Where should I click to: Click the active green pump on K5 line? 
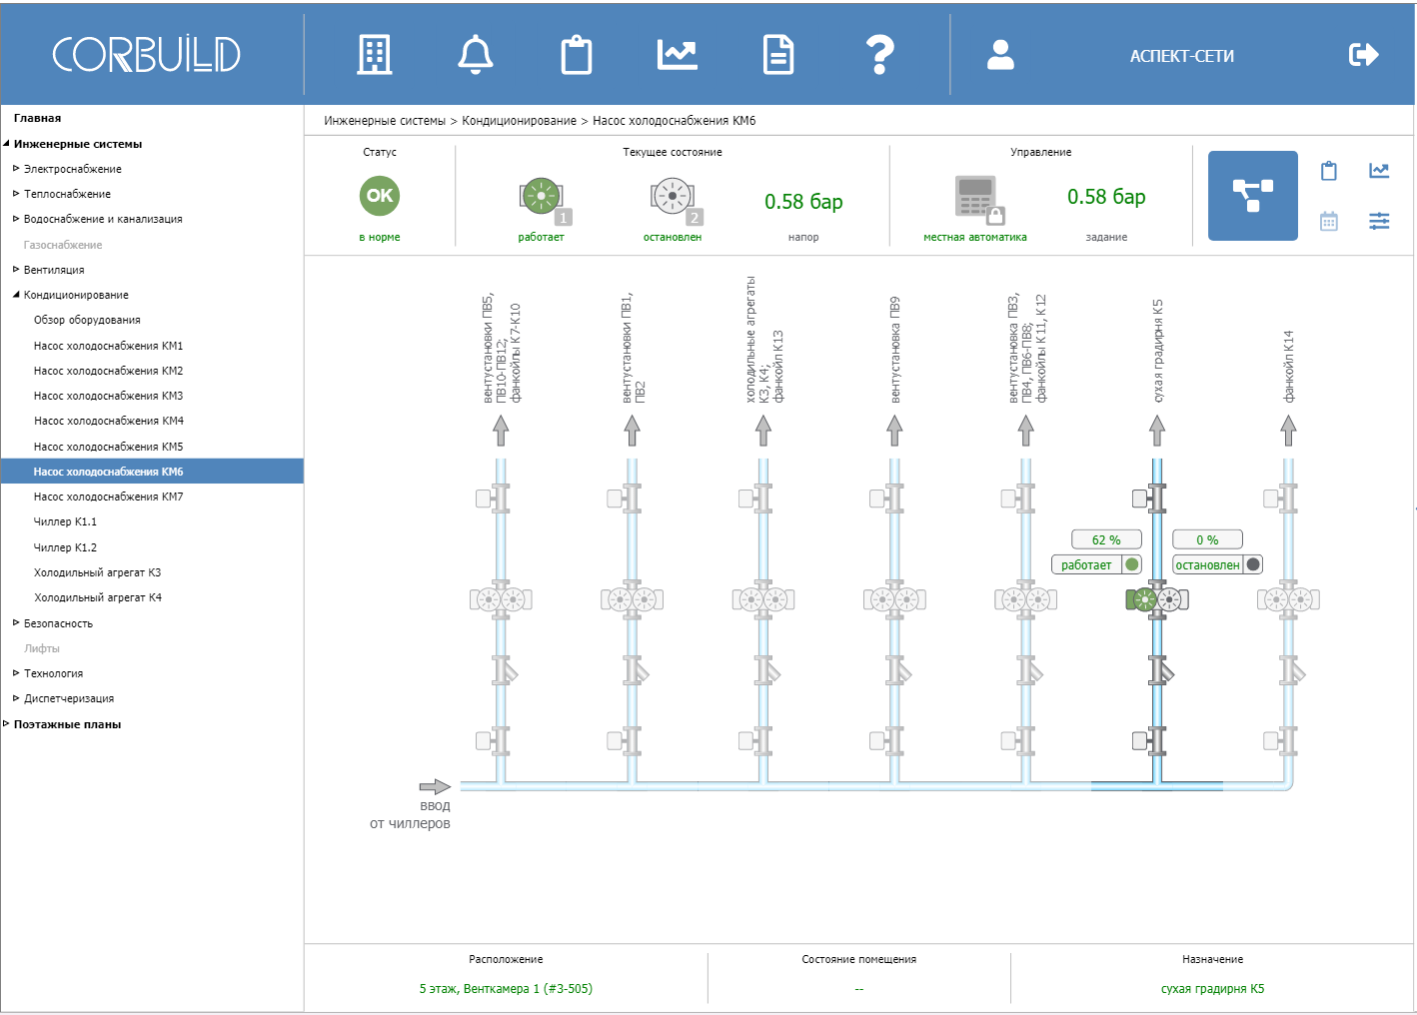(x=1142, y=599)
